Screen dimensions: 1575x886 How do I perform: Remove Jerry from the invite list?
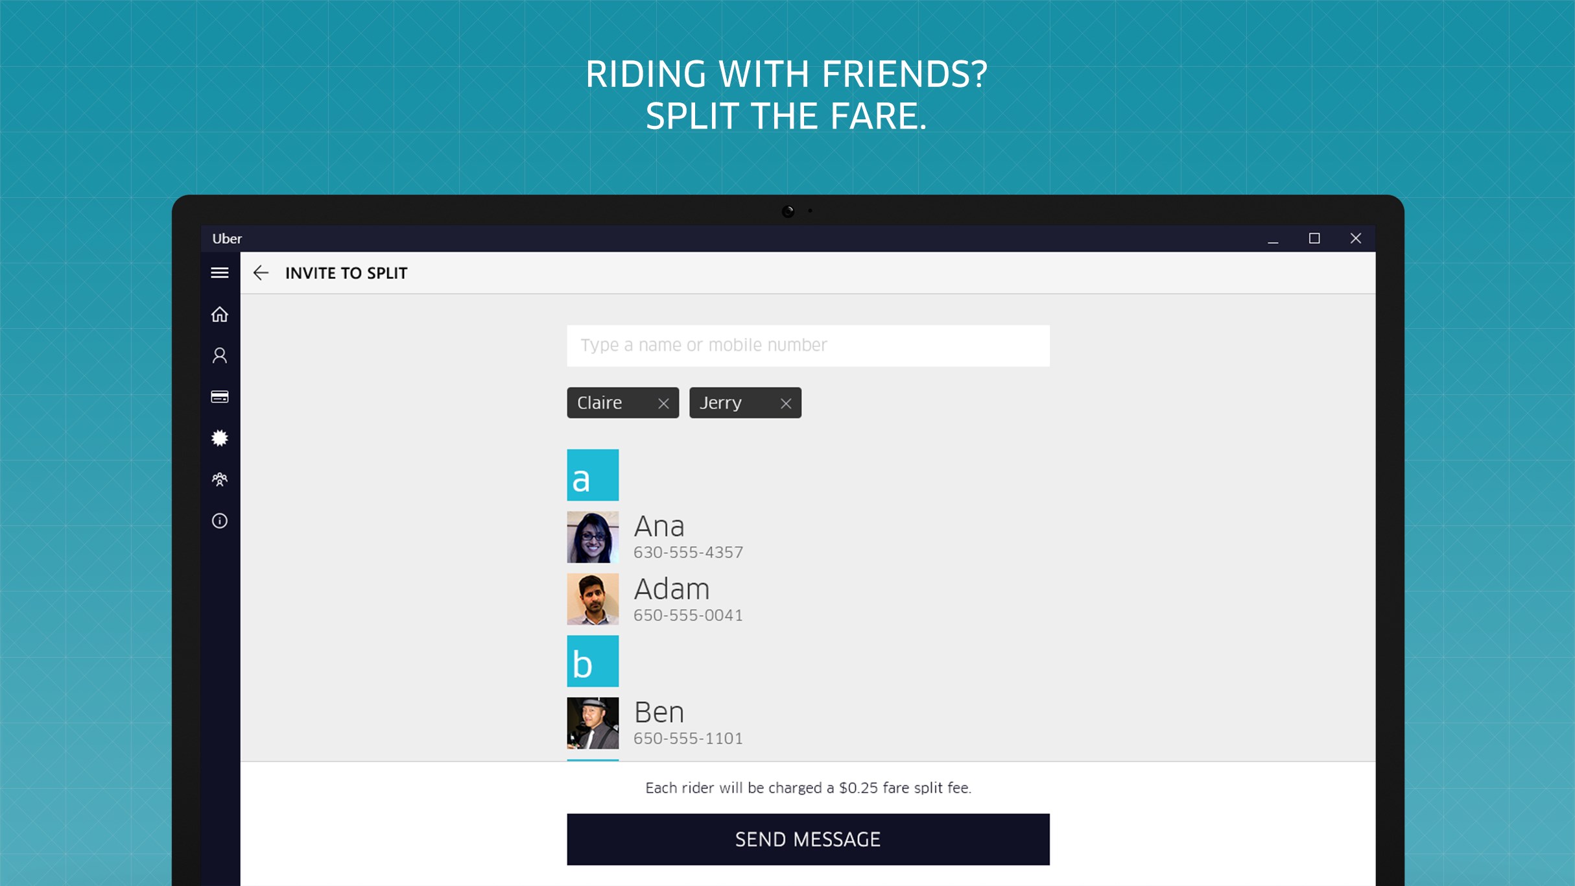(786, 403)
